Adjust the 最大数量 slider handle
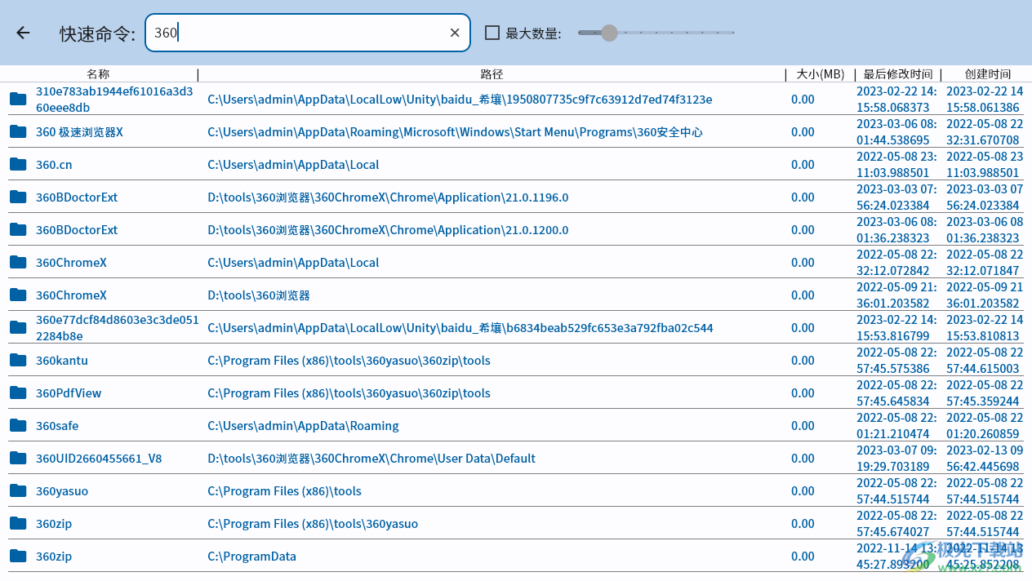 (x=609, y=33)
